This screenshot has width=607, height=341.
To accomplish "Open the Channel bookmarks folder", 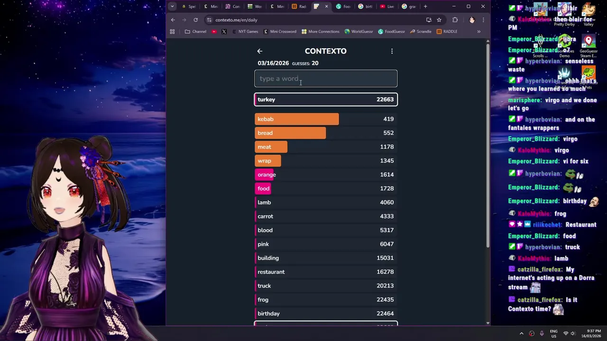I will coord(195,32).
